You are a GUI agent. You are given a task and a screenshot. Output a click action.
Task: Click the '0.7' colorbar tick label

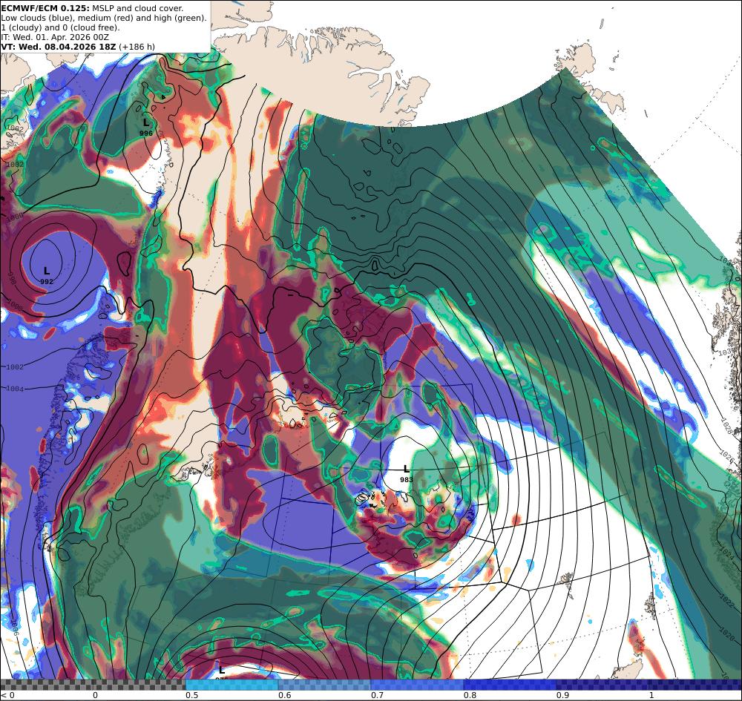pyautogui.click(x=377, y=695)
